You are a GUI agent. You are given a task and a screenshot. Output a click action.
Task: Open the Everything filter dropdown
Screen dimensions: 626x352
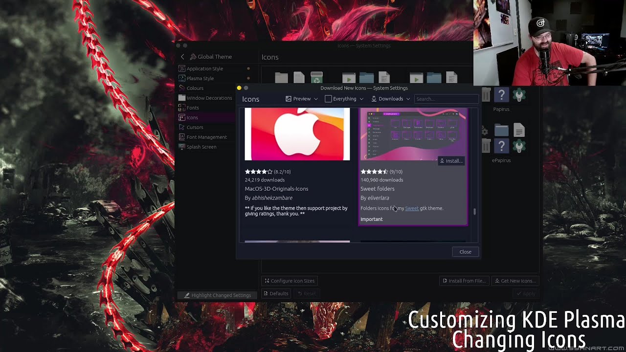point(344,99)
